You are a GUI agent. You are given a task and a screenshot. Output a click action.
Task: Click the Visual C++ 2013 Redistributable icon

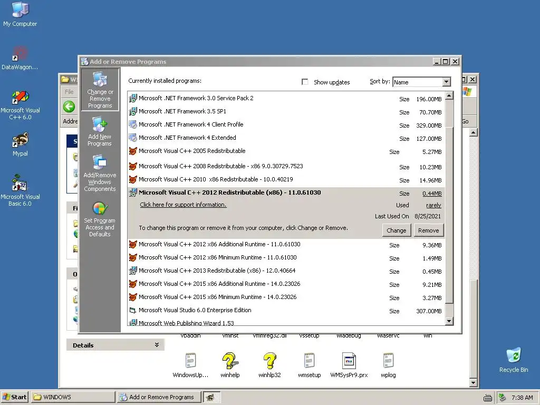click(x=132, y=271)
